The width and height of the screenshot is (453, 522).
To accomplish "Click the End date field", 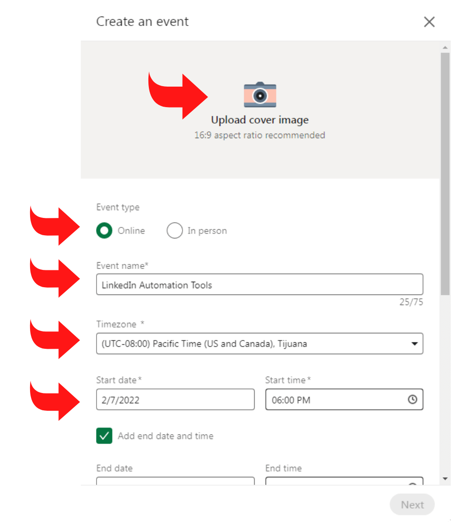I will [x=175, y=481].
